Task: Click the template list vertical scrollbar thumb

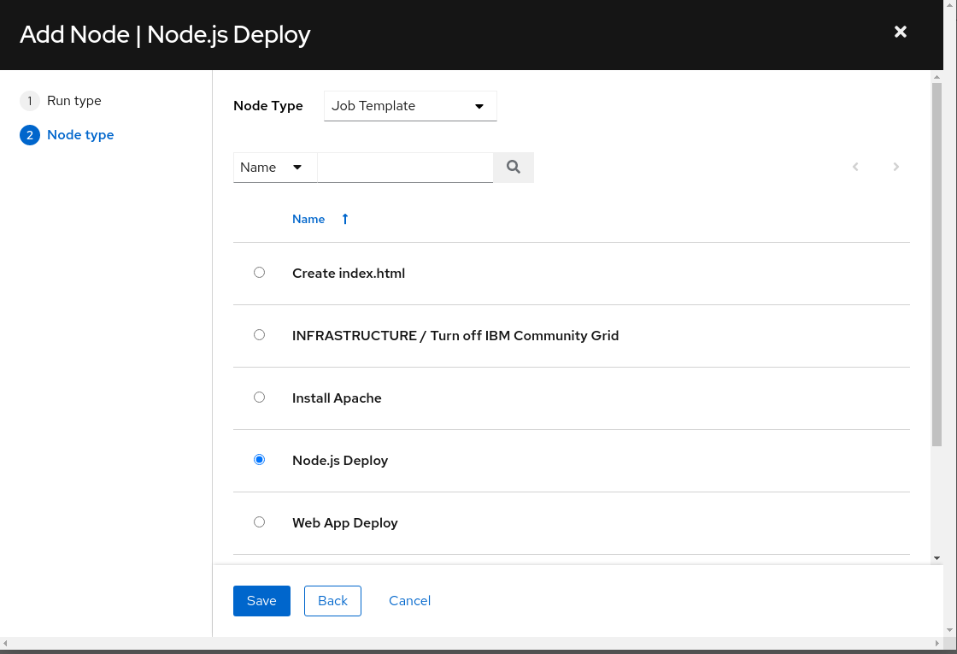Action: [936, 264]
